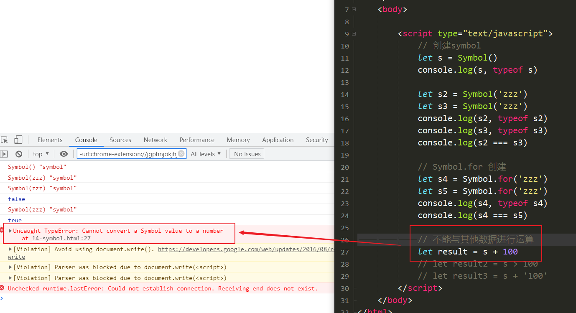Click the 'No Issues' button
The image size is (576, 313).
pos(246,154)
